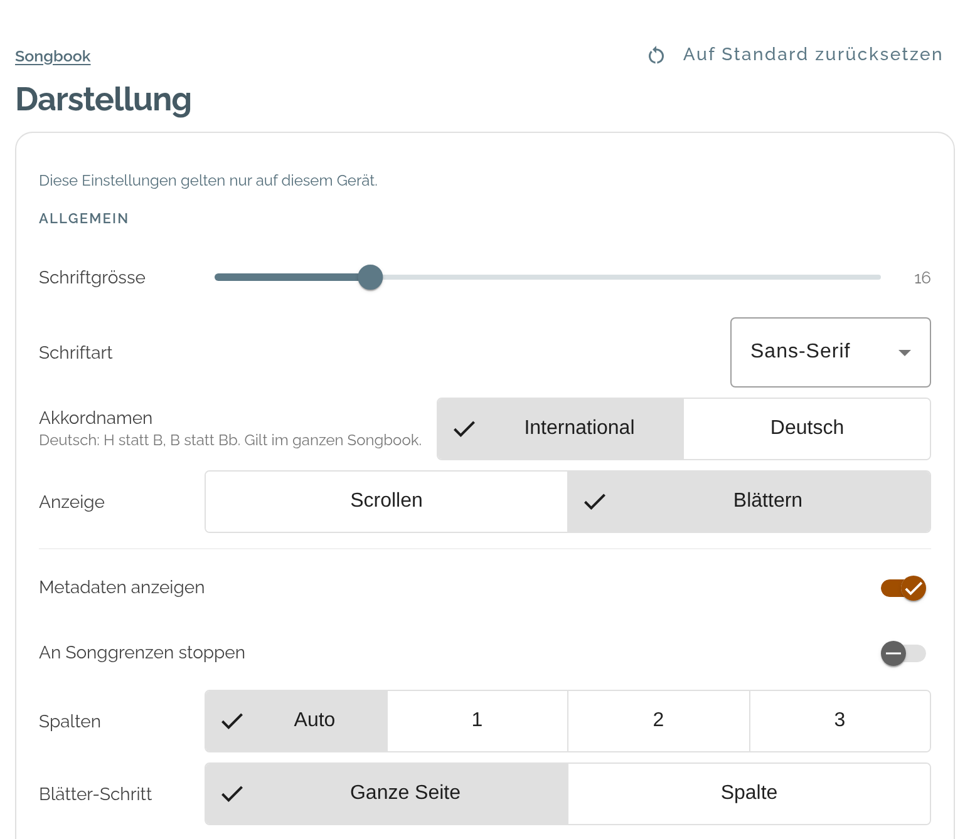Image resolution: width=970 pixels, height=839 pixels.
Task: Click the Schriftgrösse value 16
Action: (x=922, y=278)
